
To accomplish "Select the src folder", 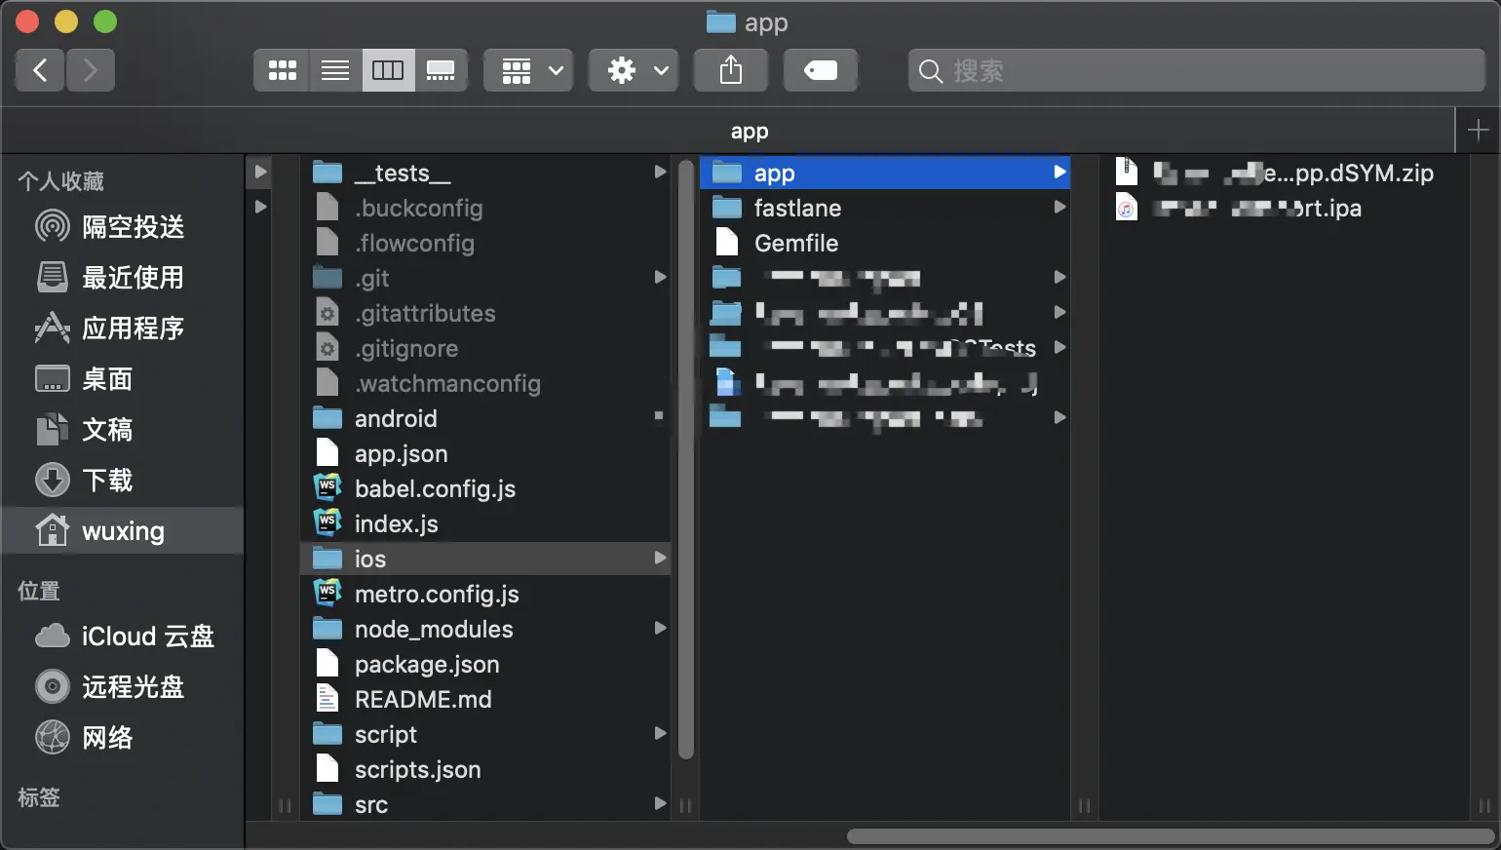I will [x=485, y=804].
